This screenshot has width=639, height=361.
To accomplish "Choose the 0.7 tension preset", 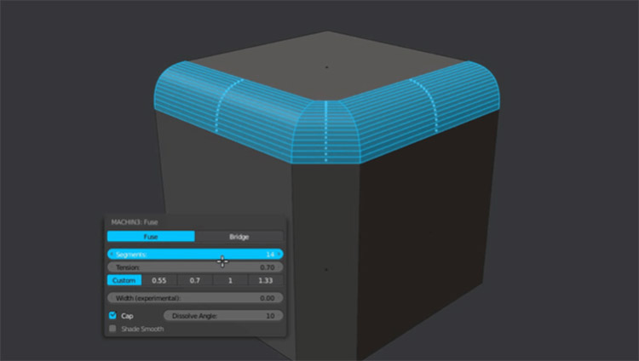I will 194,280.
